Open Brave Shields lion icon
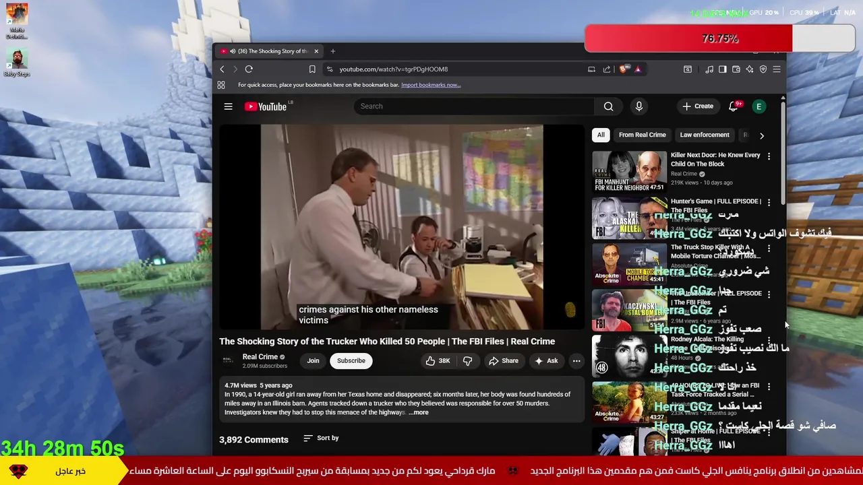The height and width of the screenshot is (485, 863). click(x=624, y=69)
